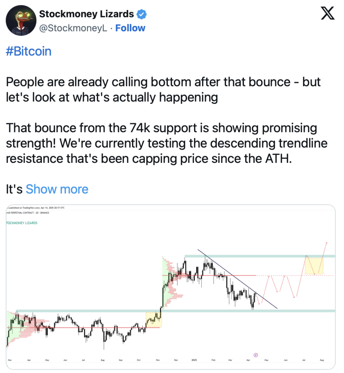Click the Stockmoney Lizards display name
The image size is (344, 373).
pyautogui.click(x=86, y=14)
